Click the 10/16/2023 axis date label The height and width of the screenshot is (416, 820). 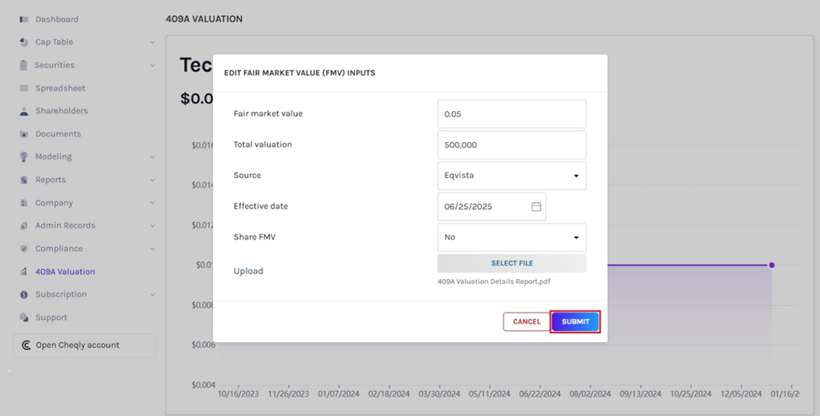238,394
